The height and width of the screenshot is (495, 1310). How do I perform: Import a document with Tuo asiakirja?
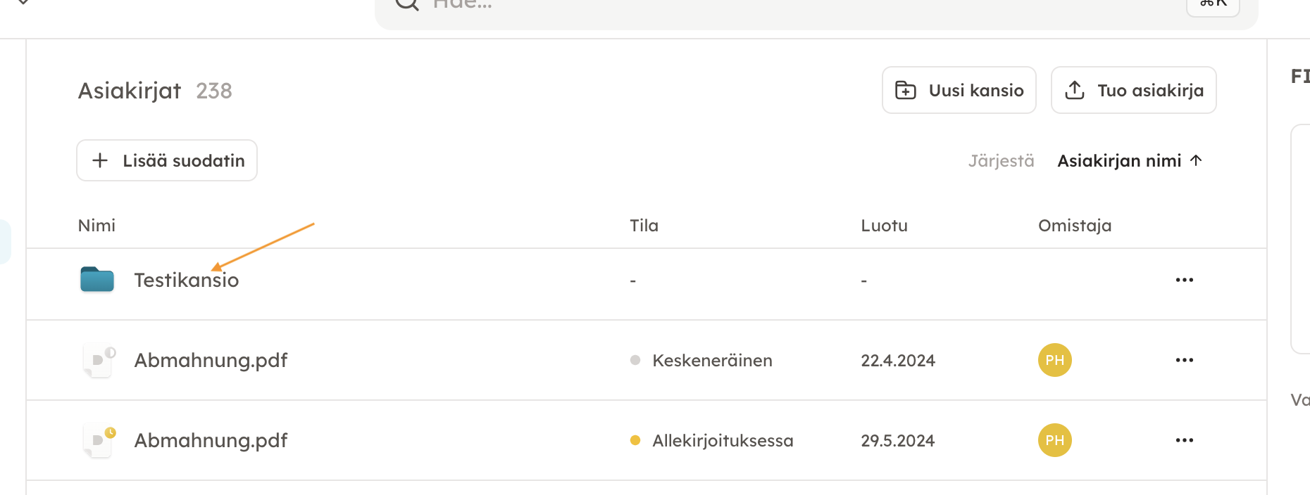pos(1133,90)
